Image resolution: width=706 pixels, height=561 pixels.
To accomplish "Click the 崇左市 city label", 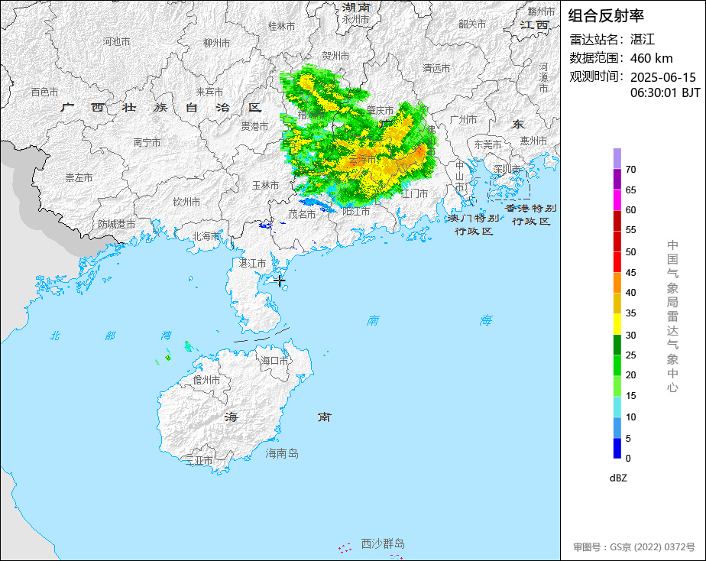I will coord(79,178).
